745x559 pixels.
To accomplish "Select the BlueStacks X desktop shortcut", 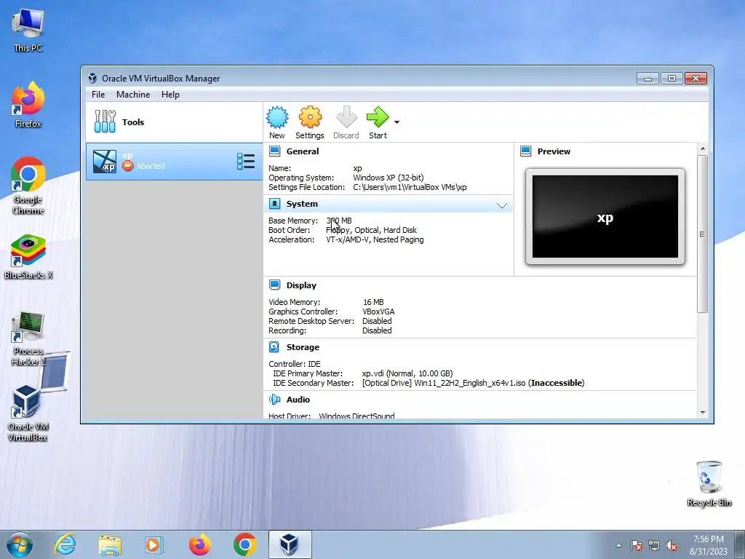I will [x=28, y=257].
